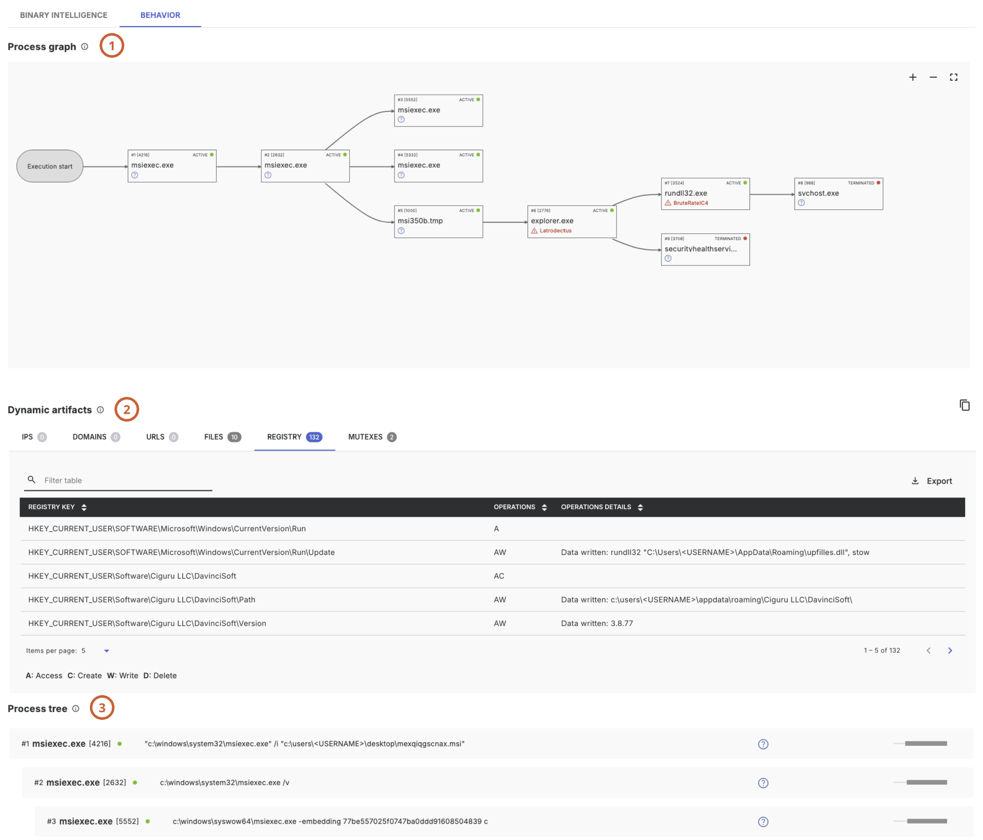The width and height of the screenshot is (983, 840).
Task: Copy dynamic artifacts using clipboard icon
Action: tap(964, 405)
